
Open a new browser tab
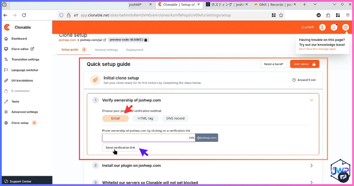[x=304, y=4]
